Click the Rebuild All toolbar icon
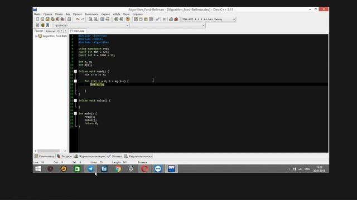 pyautogui.click(x=151, y=19)
